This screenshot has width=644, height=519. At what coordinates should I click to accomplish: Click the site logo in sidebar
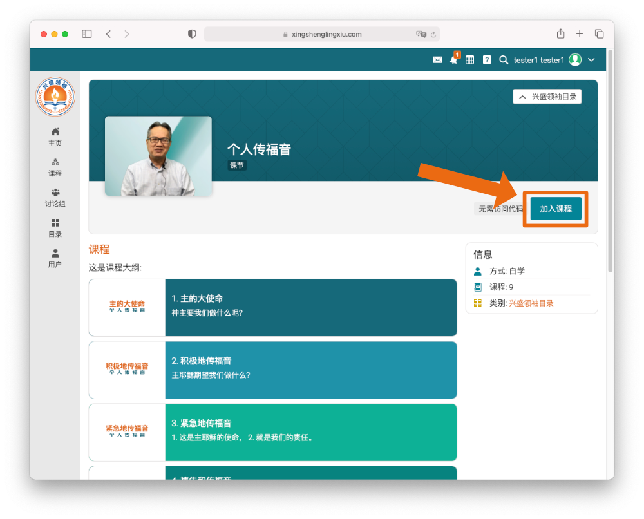point(55,97)
